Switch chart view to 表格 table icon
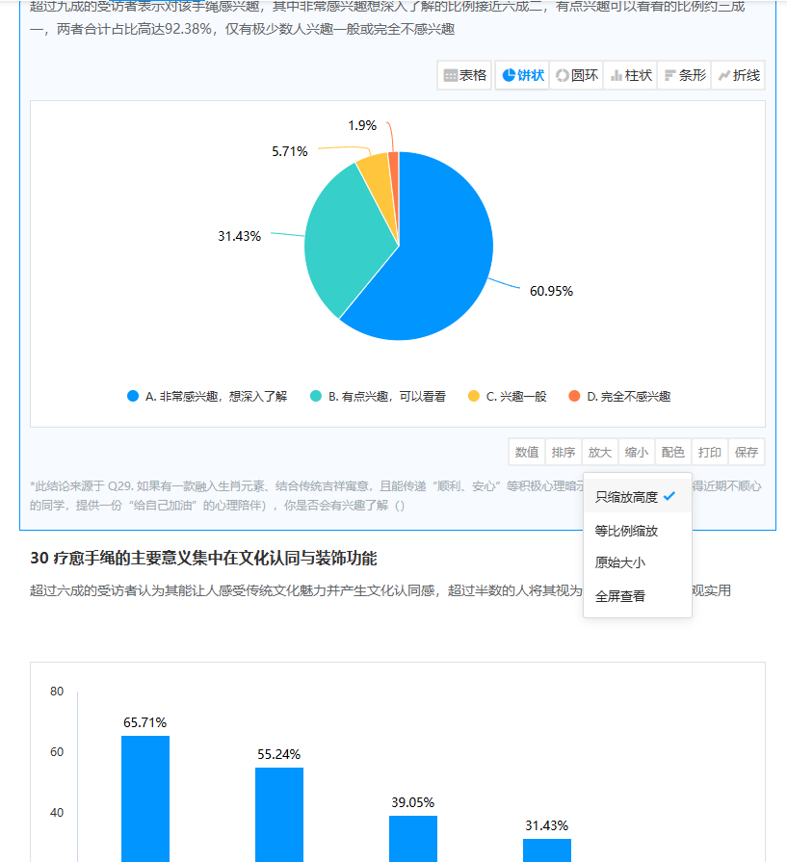Screen dimensions: 787x862 (x=465, y=75)
